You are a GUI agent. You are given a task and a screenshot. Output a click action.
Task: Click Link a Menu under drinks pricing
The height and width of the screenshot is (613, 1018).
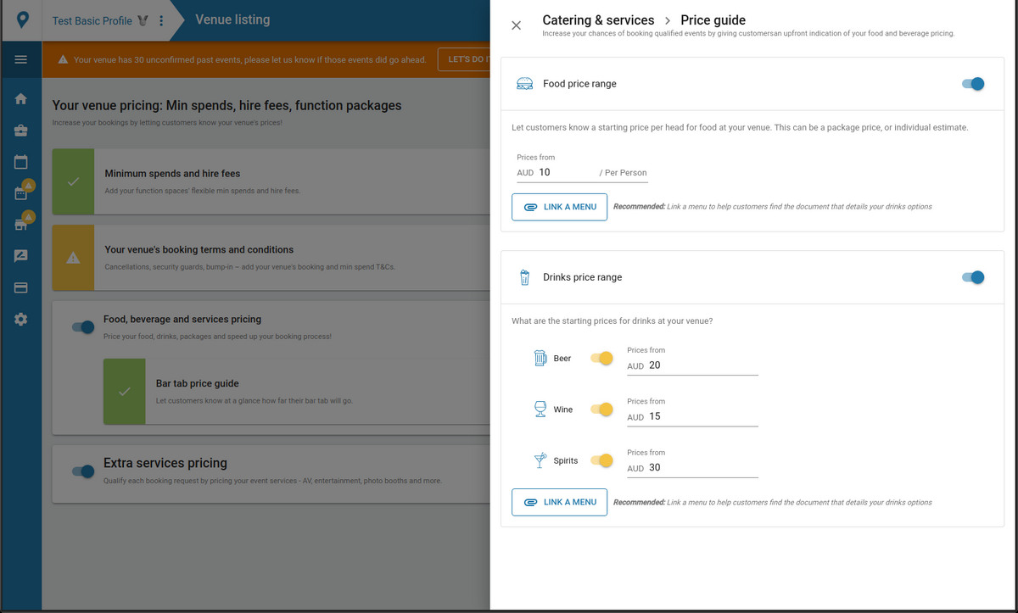click(559, 502)
